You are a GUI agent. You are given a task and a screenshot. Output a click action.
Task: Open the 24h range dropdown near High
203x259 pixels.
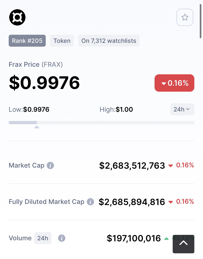pyautogui.click(x=182, y=109)
